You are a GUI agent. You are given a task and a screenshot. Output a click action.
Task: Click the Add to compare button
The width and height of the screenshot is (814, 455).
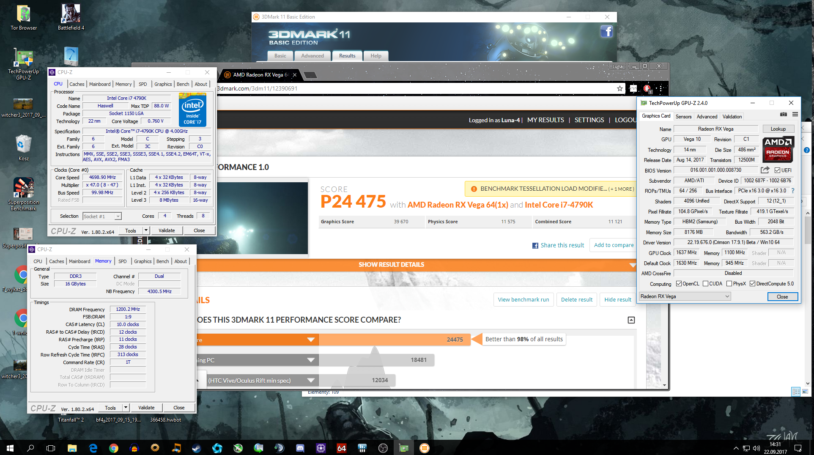click(x=614, y=245)
